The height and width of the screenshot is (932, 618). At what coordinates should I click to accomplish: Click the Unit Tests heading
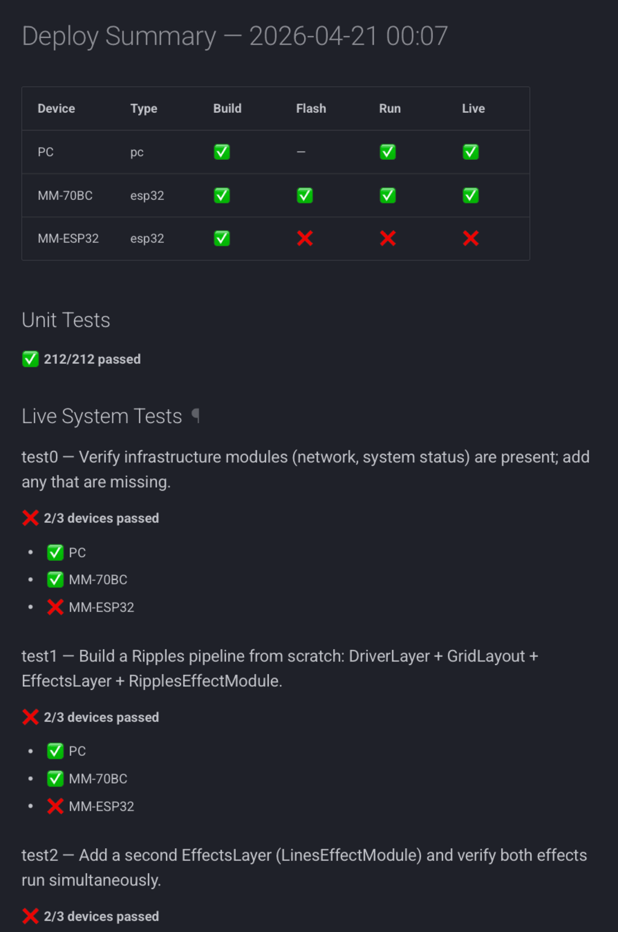click(x=66, y=320)
